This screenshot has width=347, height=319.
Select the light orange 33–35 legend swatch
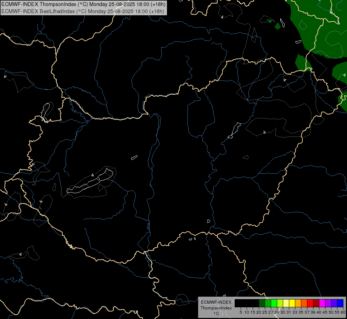[x=298, y=303]
